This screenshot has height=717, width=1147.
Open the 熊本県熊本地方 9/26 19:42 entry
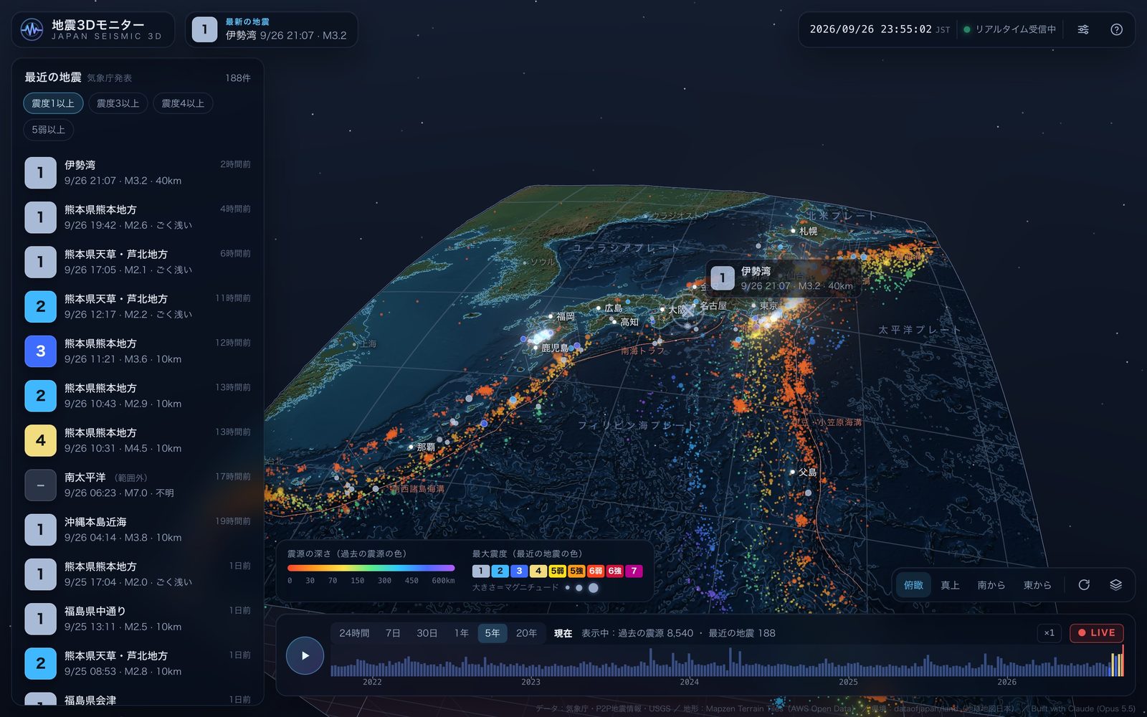point(138,217)
